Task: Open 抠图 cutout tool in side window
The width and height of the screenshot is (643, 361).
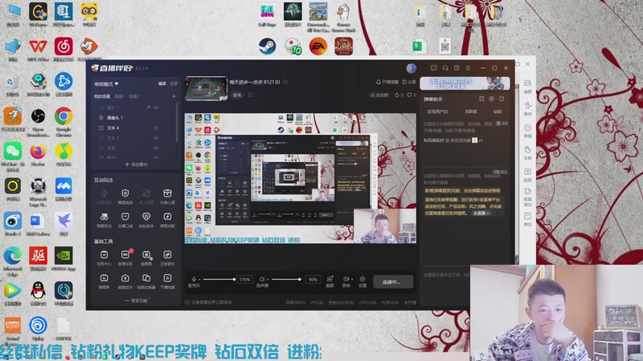Action: pyautogui.click(x=528, y=175)
